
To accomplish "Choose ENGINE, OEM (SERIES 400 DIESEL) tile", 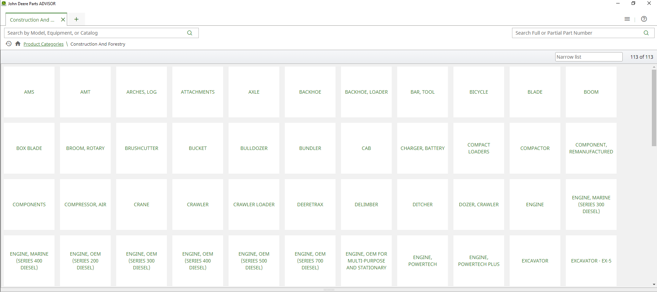I will [198, 261].
